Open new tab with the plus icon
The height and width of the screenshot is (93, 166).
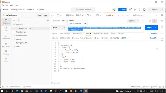pyautogui.click(x=122, y=15)
